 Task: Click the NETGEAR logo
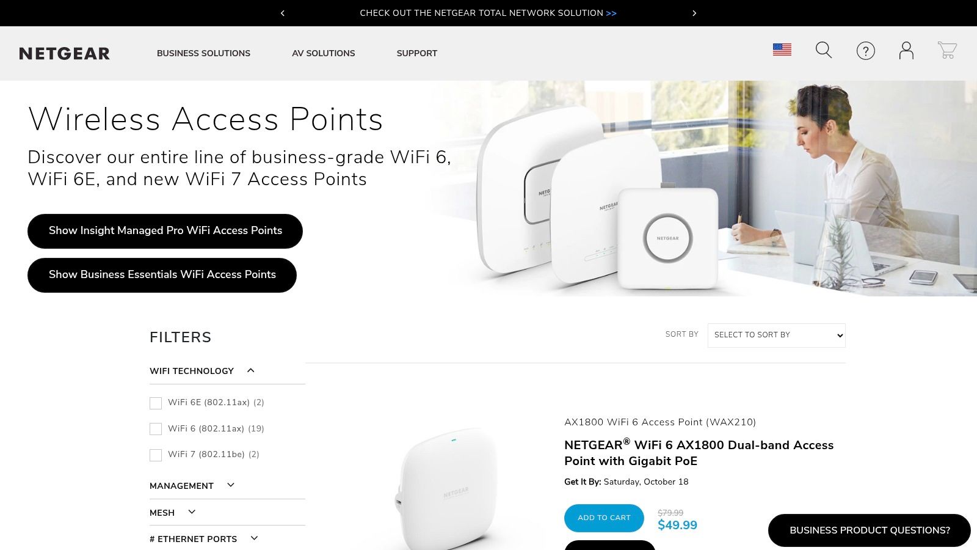pyautogui.click(x=65, y=54)
